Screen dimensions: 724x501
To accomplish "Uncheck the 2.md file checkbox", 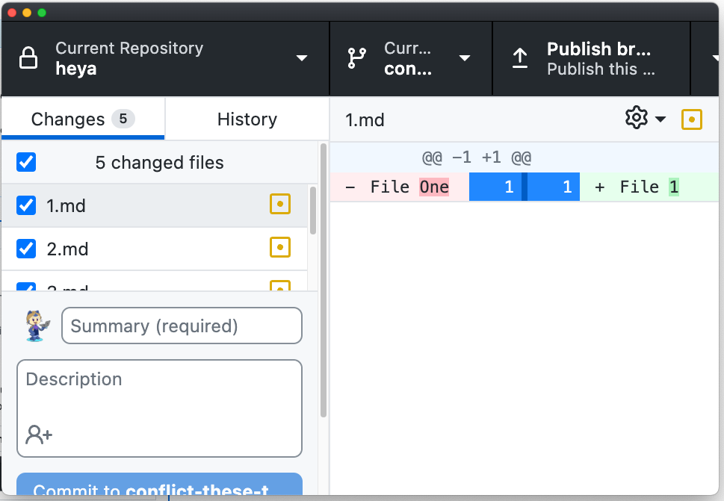I will [25, 247].
